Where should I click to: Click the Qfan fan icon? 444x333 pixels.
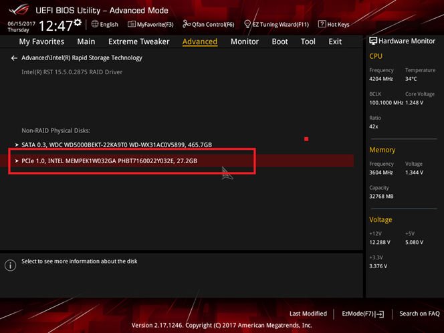[187, 24]
